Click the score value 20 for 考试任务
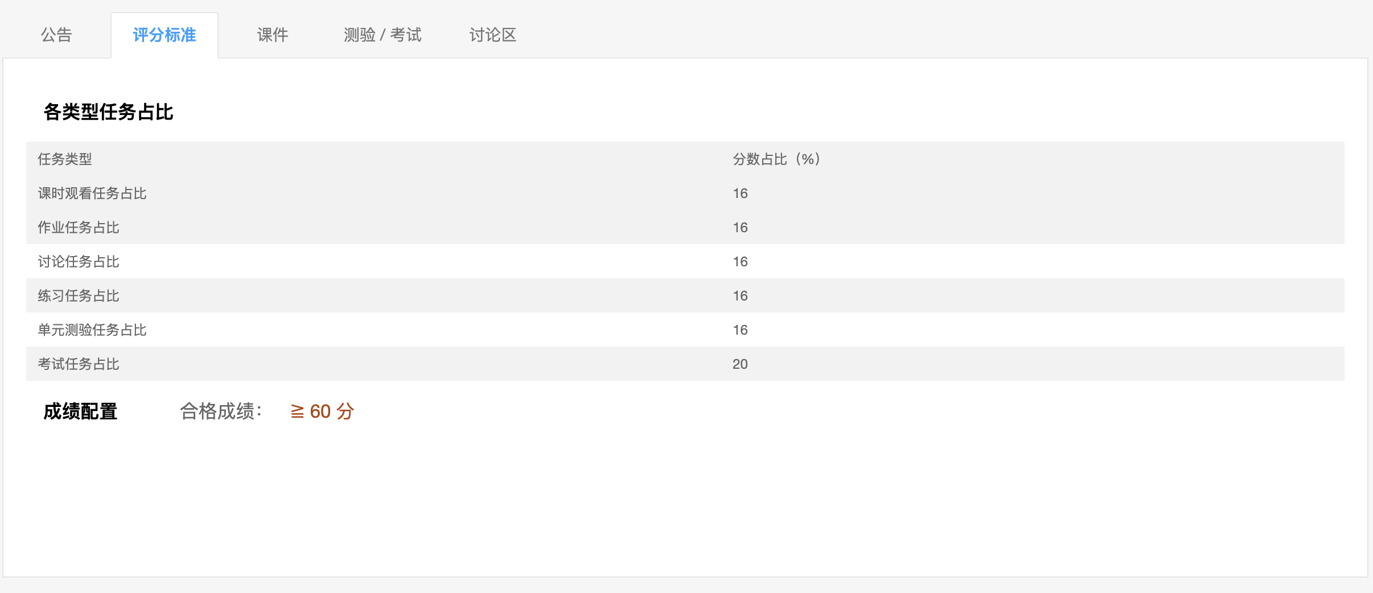The image size is (1373, 593). coord(740,364)
